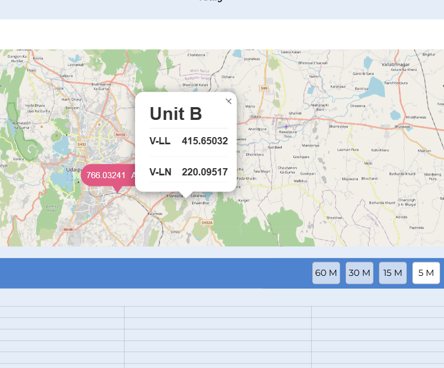The width and height of the screenshot is (444, 368).
Task: Click the V-LN value 220.09517
Action: (204, 172)
